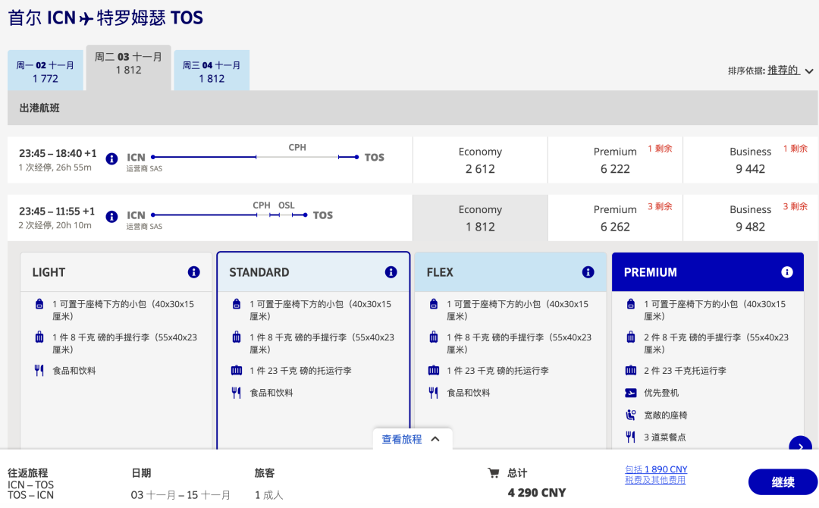Click the info icon beside the 20h 10m flight
The height and width of the screenshot is (508, 819).
[x=111, y=217]
